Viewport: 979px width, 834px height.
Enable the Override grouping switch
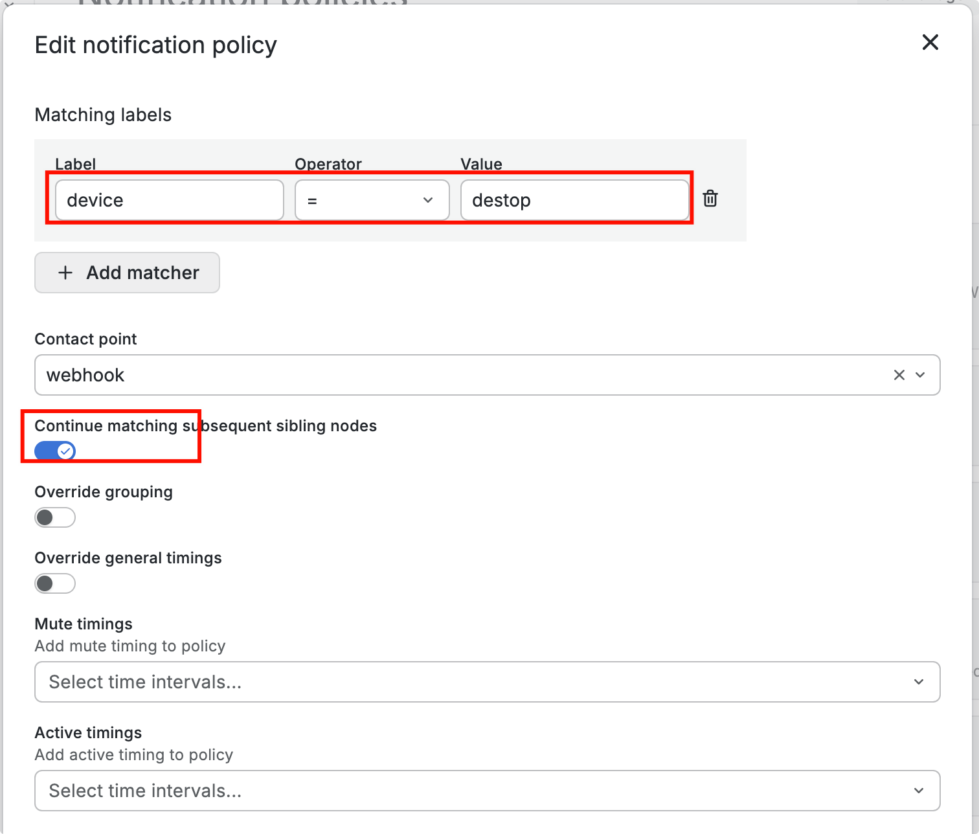coord(55,517)
